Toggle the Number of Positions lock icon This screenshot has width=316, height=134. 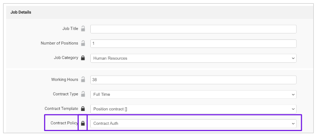tap(83, 43)
